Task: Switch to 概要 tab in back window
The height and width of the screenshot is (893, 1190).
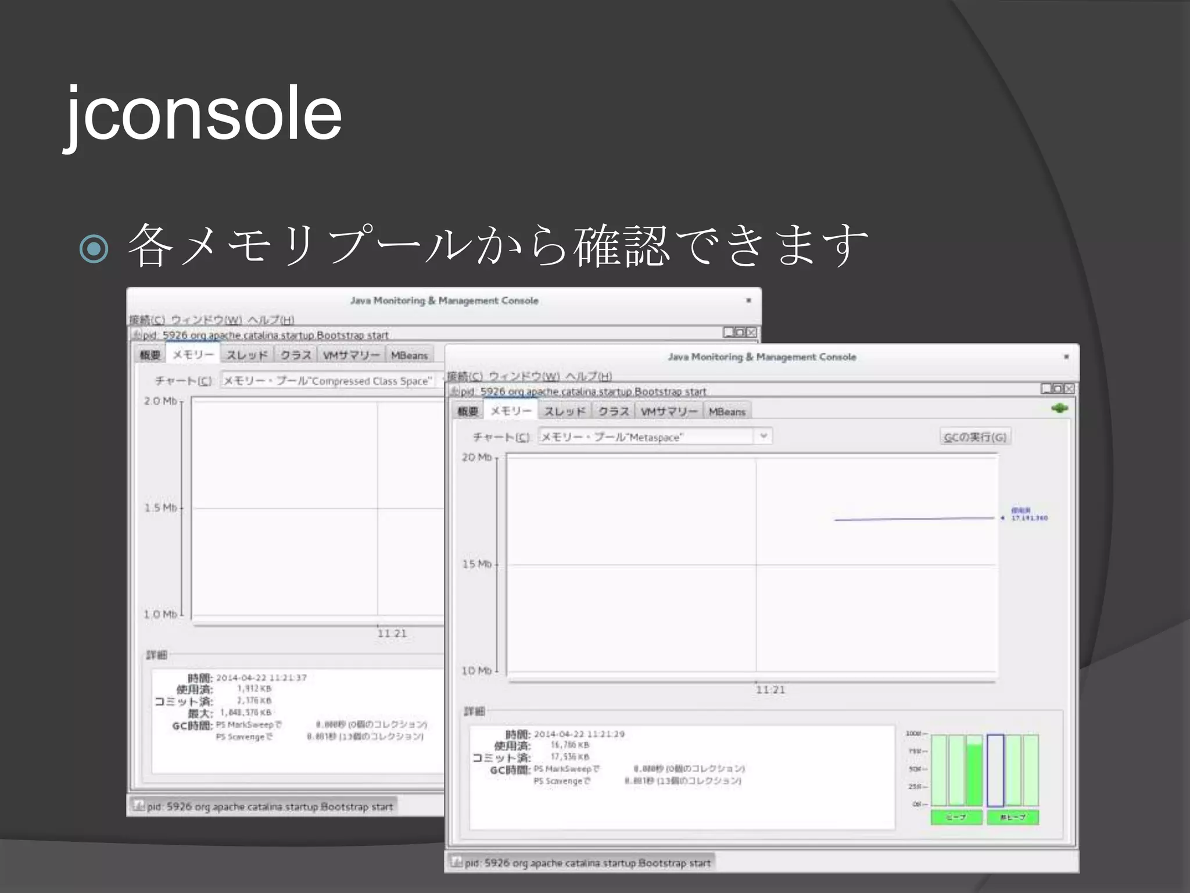Action: pyautogui.click(x=150, y=355)
